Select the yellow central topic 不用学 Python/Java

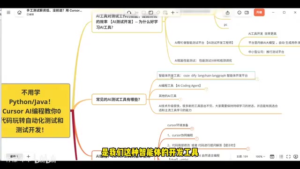point(36,111)
